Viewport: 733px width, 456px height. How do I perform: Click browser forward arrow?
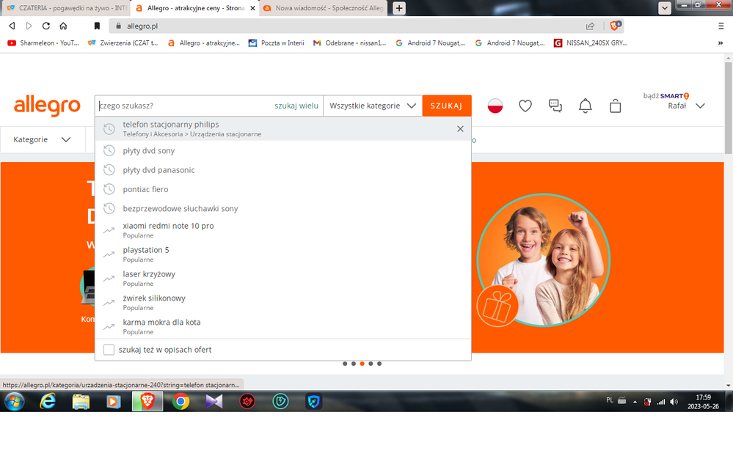(29, 26)
